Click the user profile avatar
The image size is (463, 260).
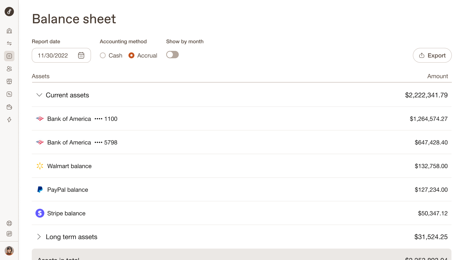pyautogui.click(x=9, y=250)
